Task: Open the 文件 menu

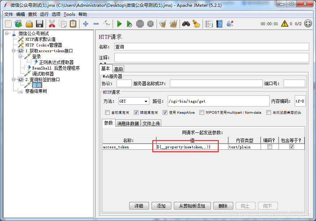Action: click(x=9, y=14)
